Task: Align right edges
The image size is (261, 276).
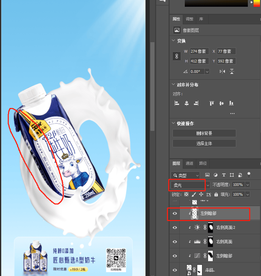Action: 196,103
